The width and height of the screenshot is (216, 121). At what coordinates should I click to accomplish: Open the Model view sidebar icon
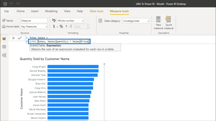4,55
